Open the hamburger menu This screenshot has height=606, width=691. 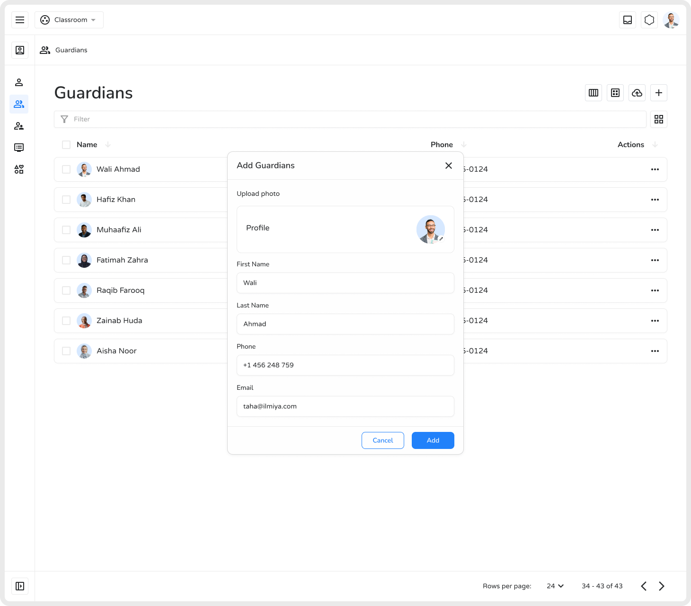pos(20,20)
